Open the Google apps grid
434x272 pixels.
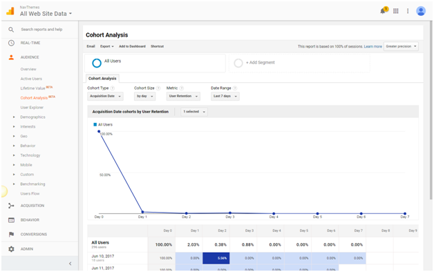point(396,11)
